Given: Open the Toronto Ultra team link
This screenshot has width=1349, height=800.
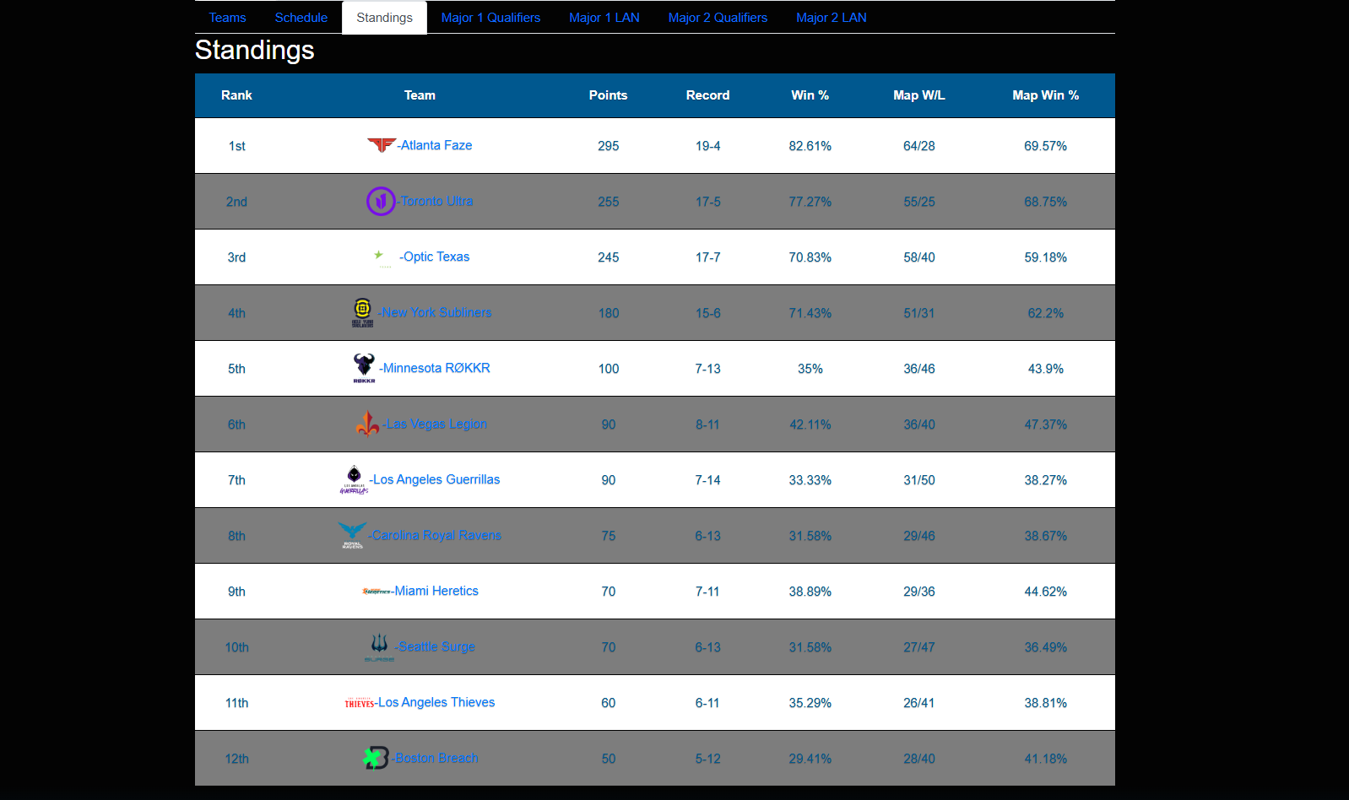Looking at the screenshot, I should point(435,201).
